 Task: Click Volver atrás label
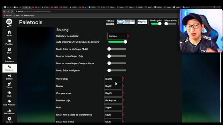[62, 79]
